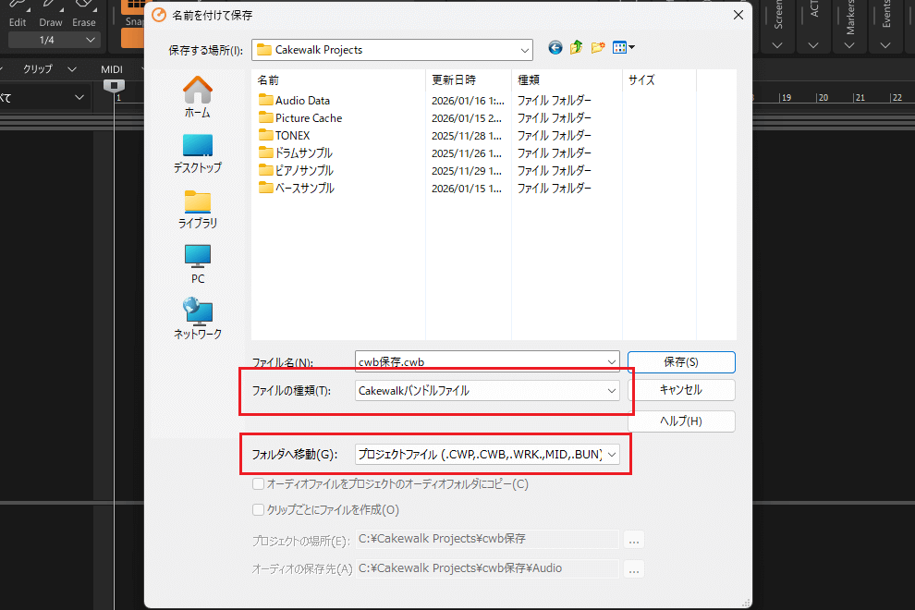
Task: Open the ネットワーク sidebar location
Action: click(197, 319)
